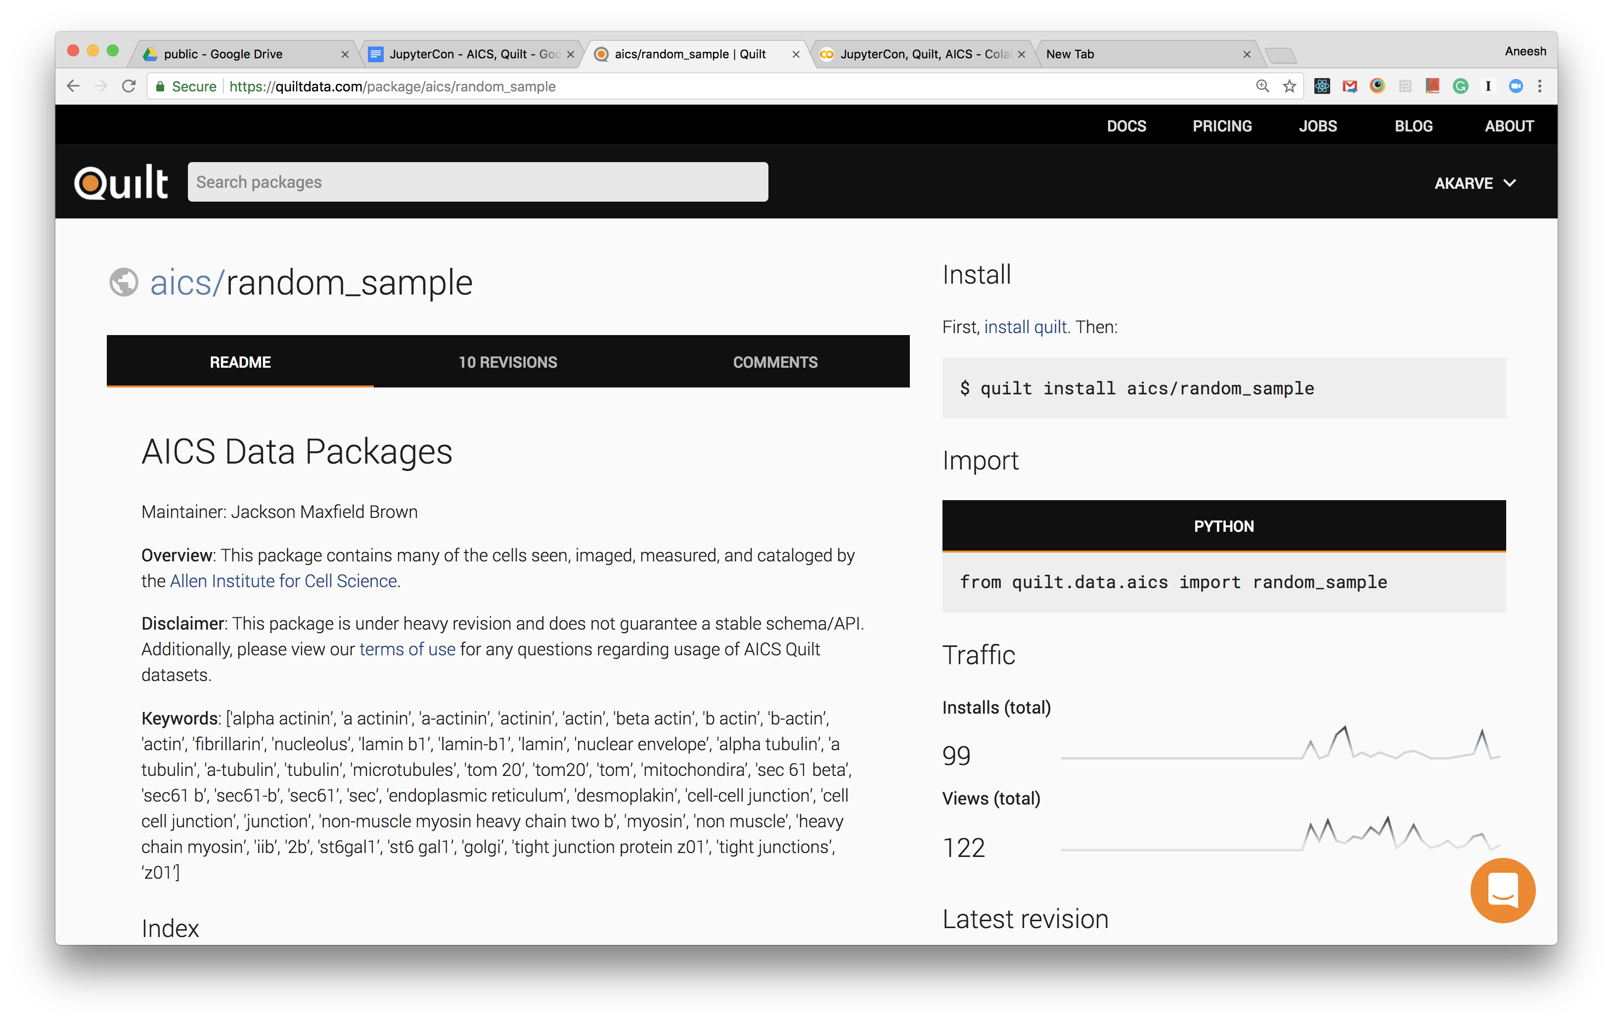Open PRICING in the top navigation
Image resolution: width=1613 pixels, height=1024 pixels.
[1222, 126]
